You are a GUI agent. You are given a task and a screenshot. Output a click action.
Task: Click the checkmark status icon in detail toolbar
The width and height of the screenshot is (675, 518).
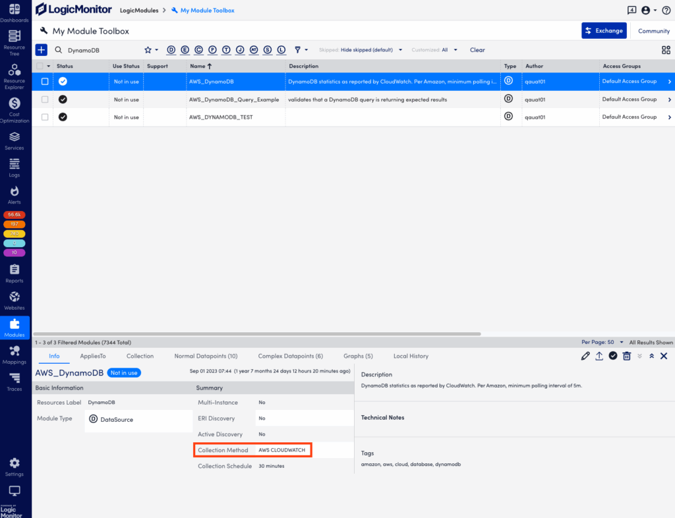[613, 356]
